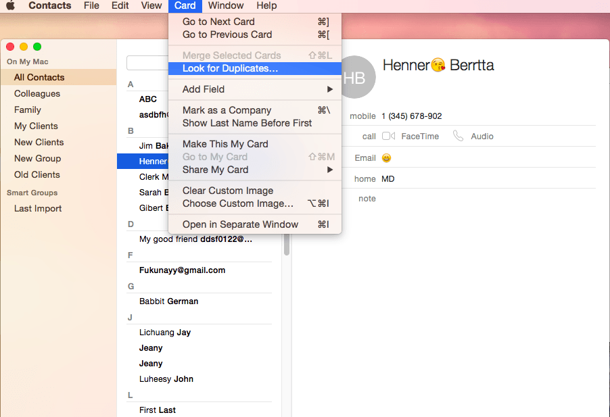Select the ABC contact
Viewport: 610px width, 417px height.
(x=148, y=99)
